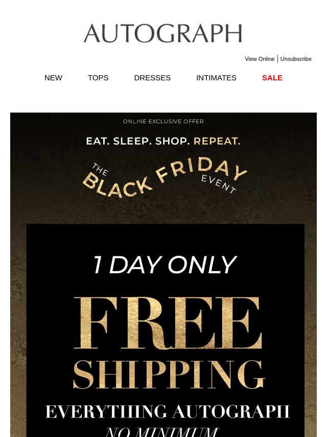Select the red SALE menu item
The height and width of the screenshot is (437, 327).
click(272, 78)
